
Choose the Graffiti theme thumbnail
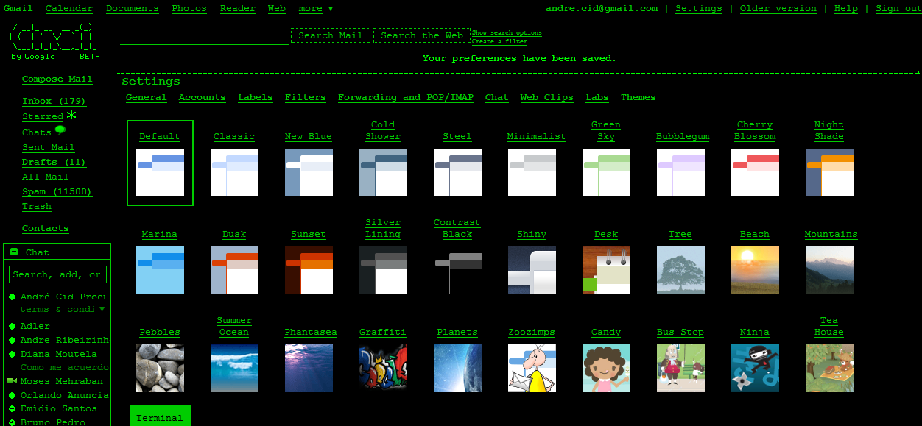[383, 369]
